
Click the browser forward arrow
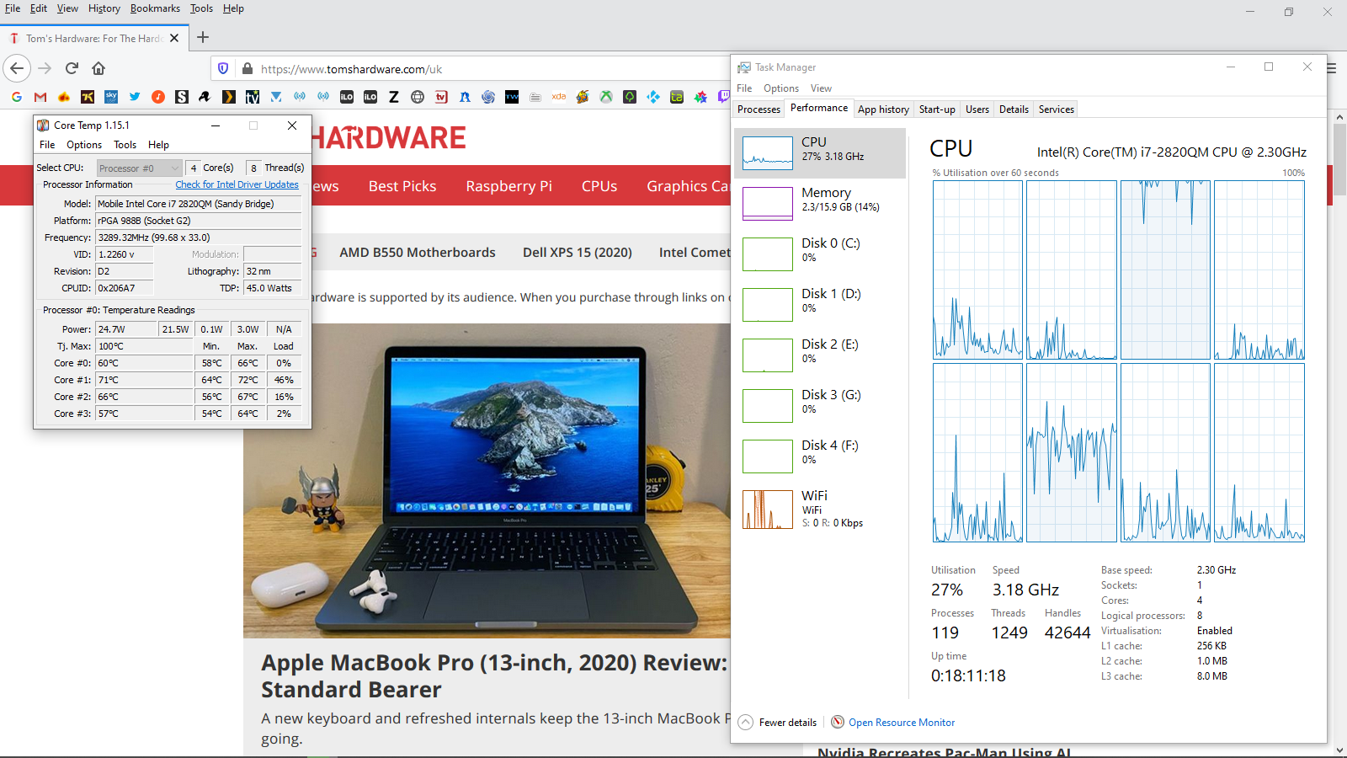(x=45, y=68)
